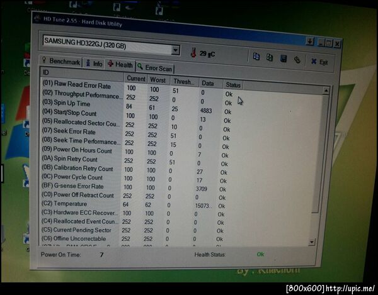Click scrollbar up arrow in the list
Viewport: 378px width, 295px height.
tap(326, 91)
